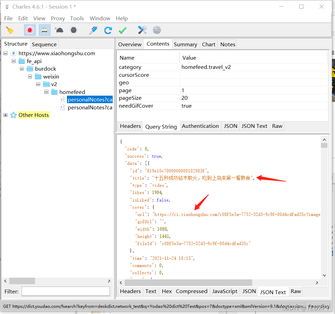Open the Overview tab
This screenshot has height=314, width=335.
pyautogui.click(x=130, y=44)
